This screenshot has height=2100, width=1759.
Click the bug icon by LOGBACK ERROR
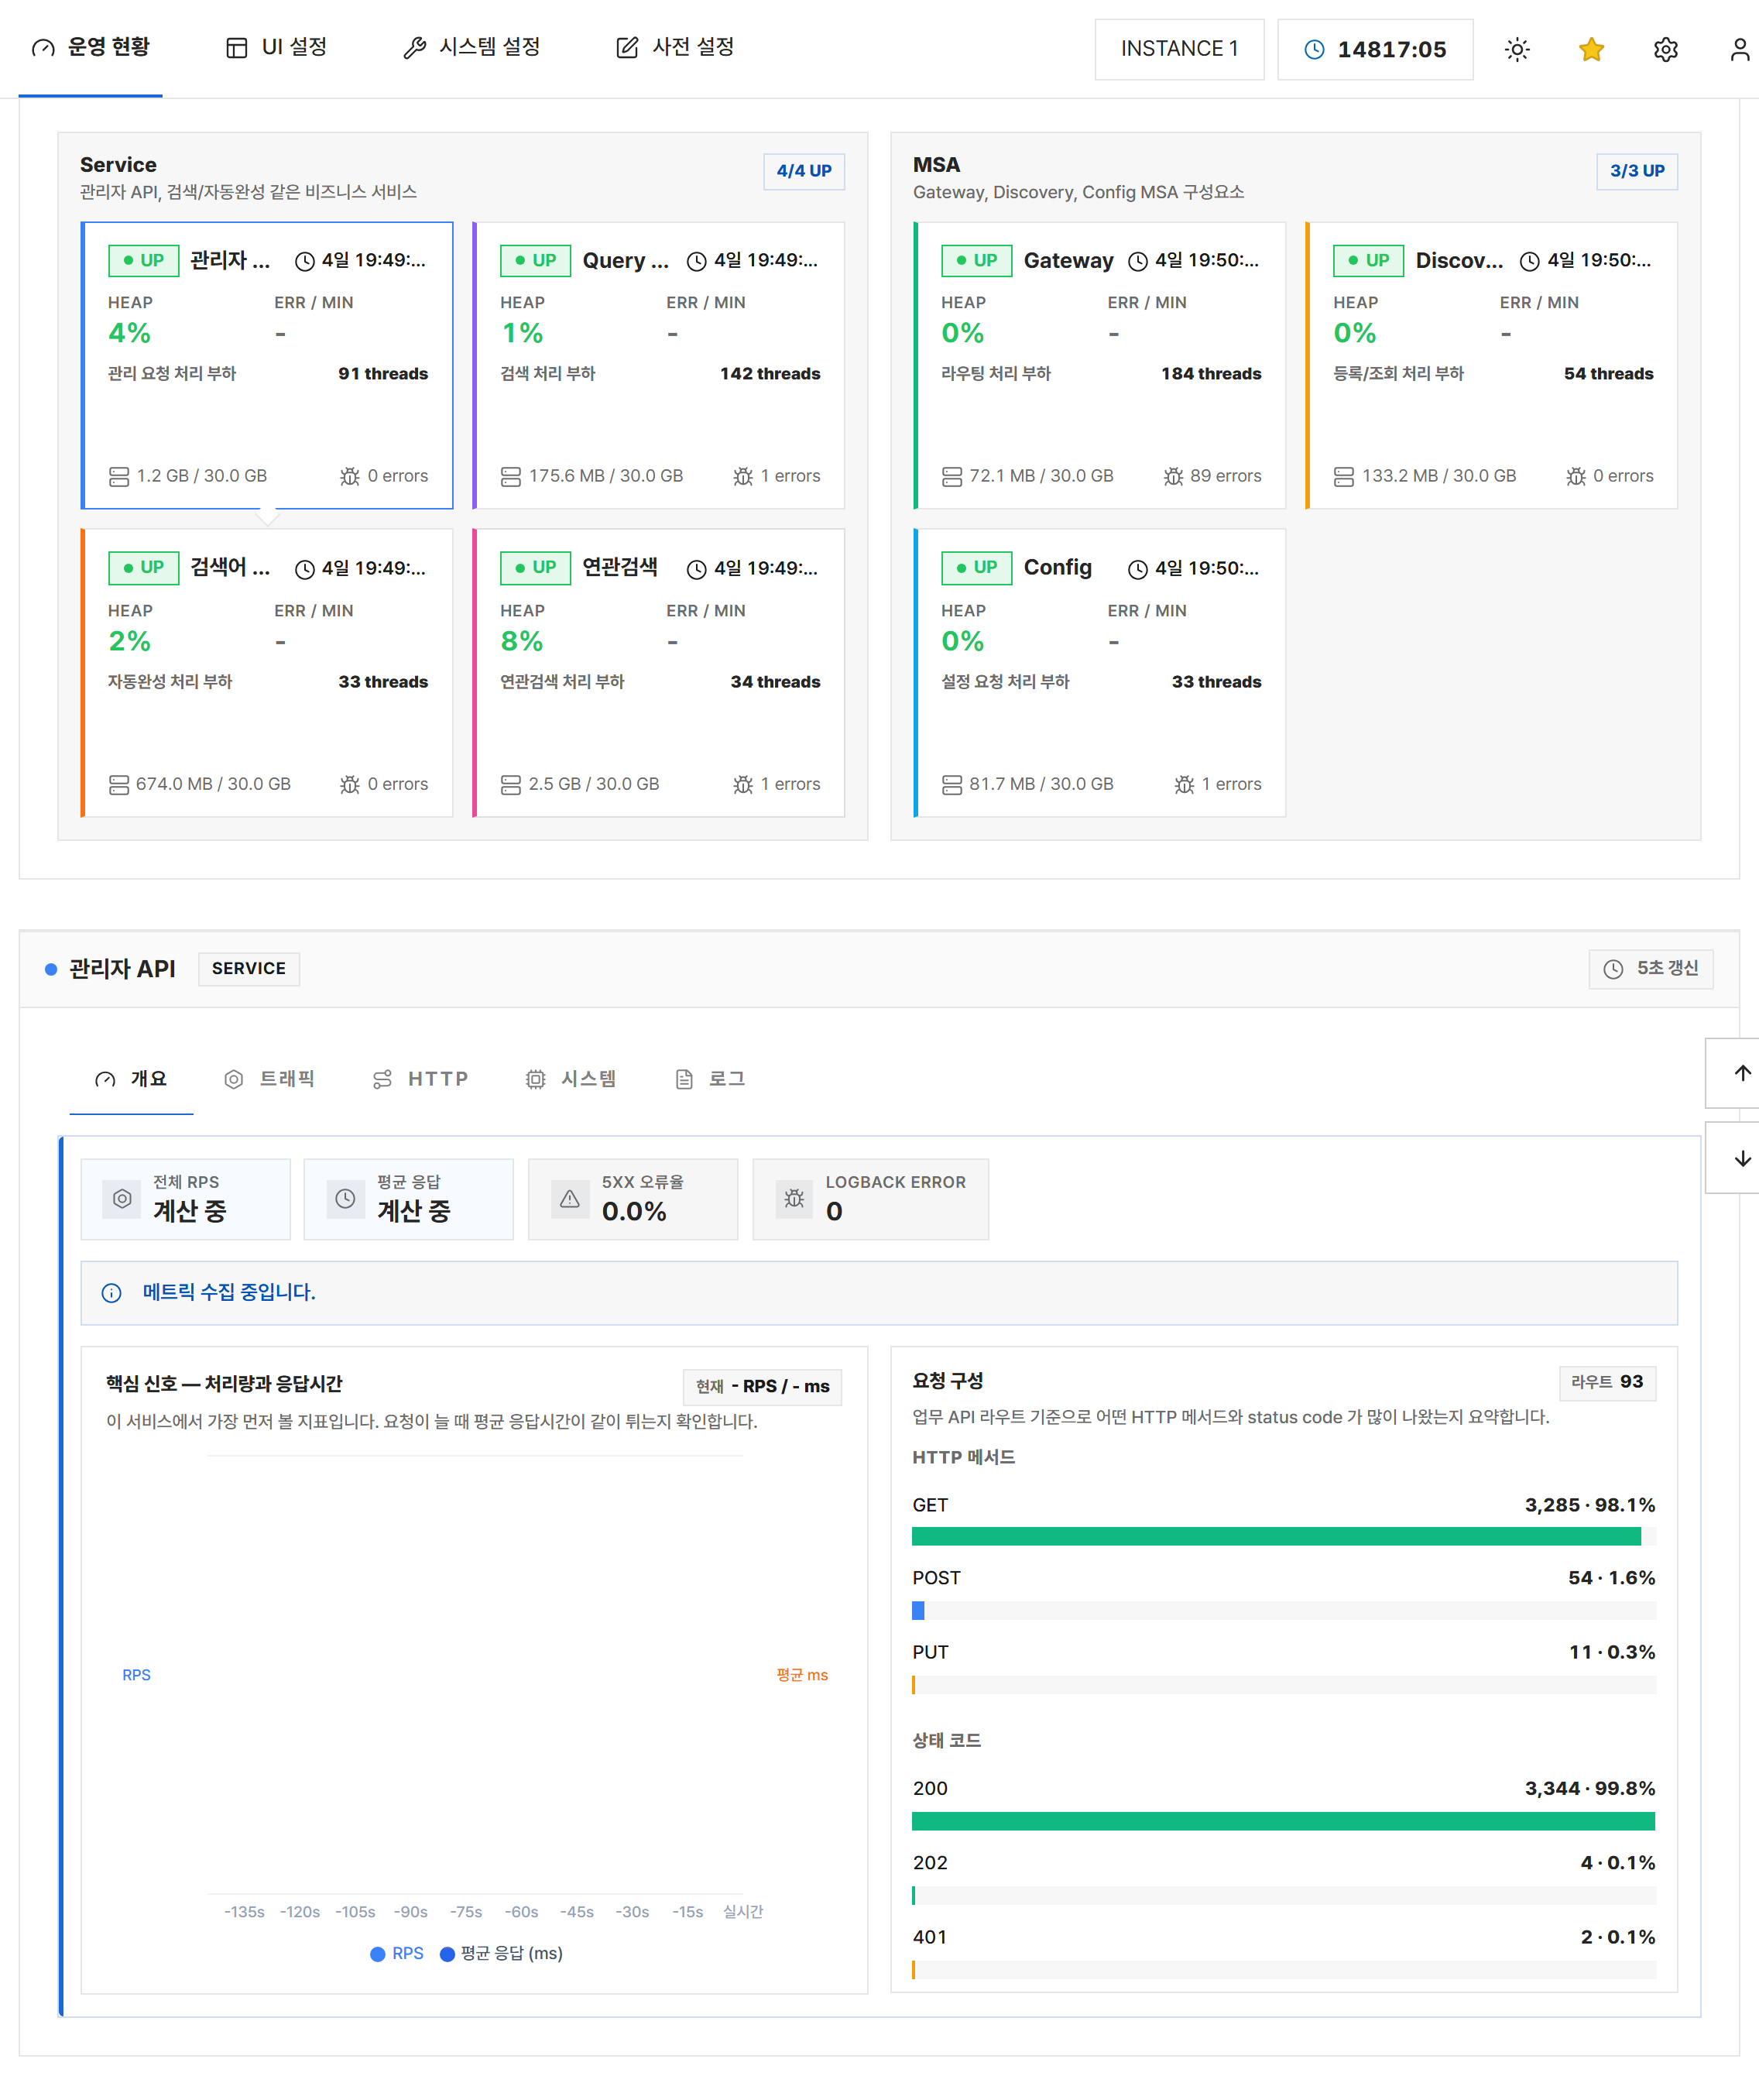794,1198
